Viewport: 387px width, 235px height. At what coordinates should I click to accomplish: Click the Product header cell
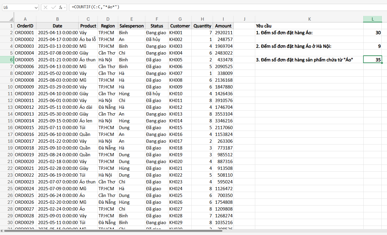click(88, 26)
